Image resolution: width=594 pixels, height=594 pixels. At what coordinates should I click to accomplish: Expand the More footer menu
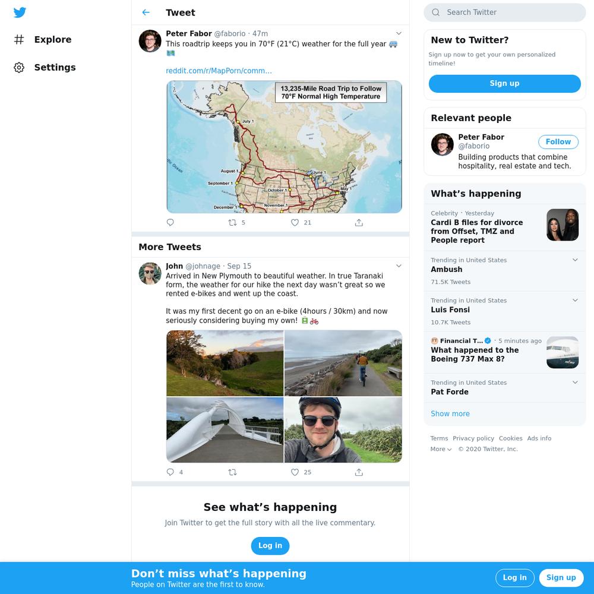tap(441, 449)
